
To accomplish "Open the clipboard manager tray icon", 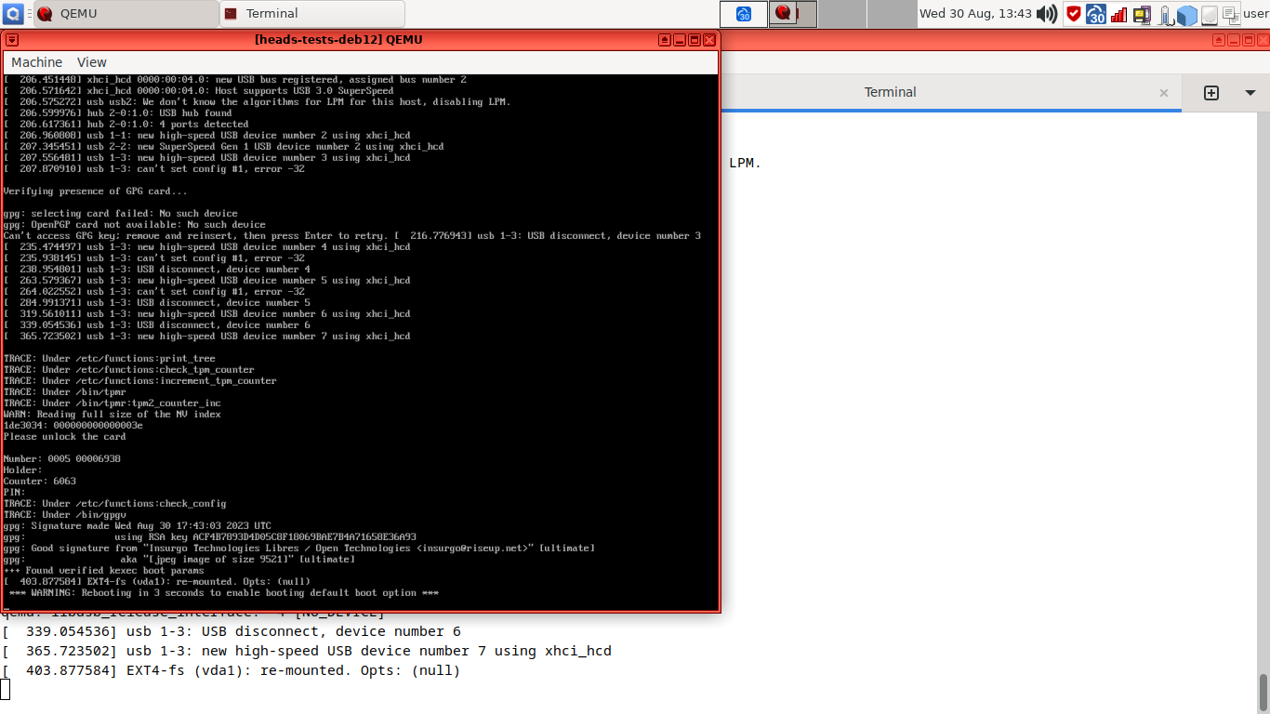I will click(1232, 15).
